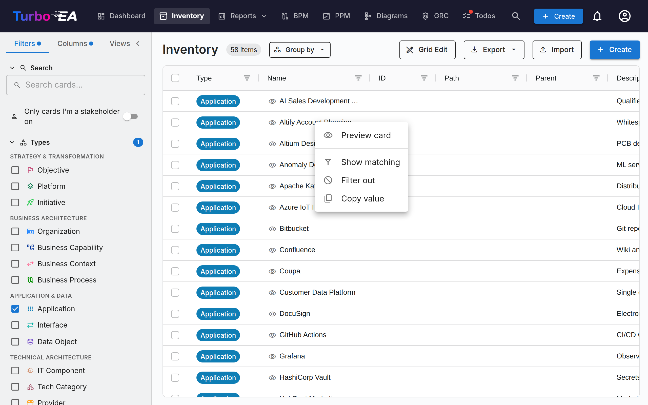Go to Dashboard in top navigation
Image resolution: width=648 pixels, height=405 pixels.
tap(121, 16)
